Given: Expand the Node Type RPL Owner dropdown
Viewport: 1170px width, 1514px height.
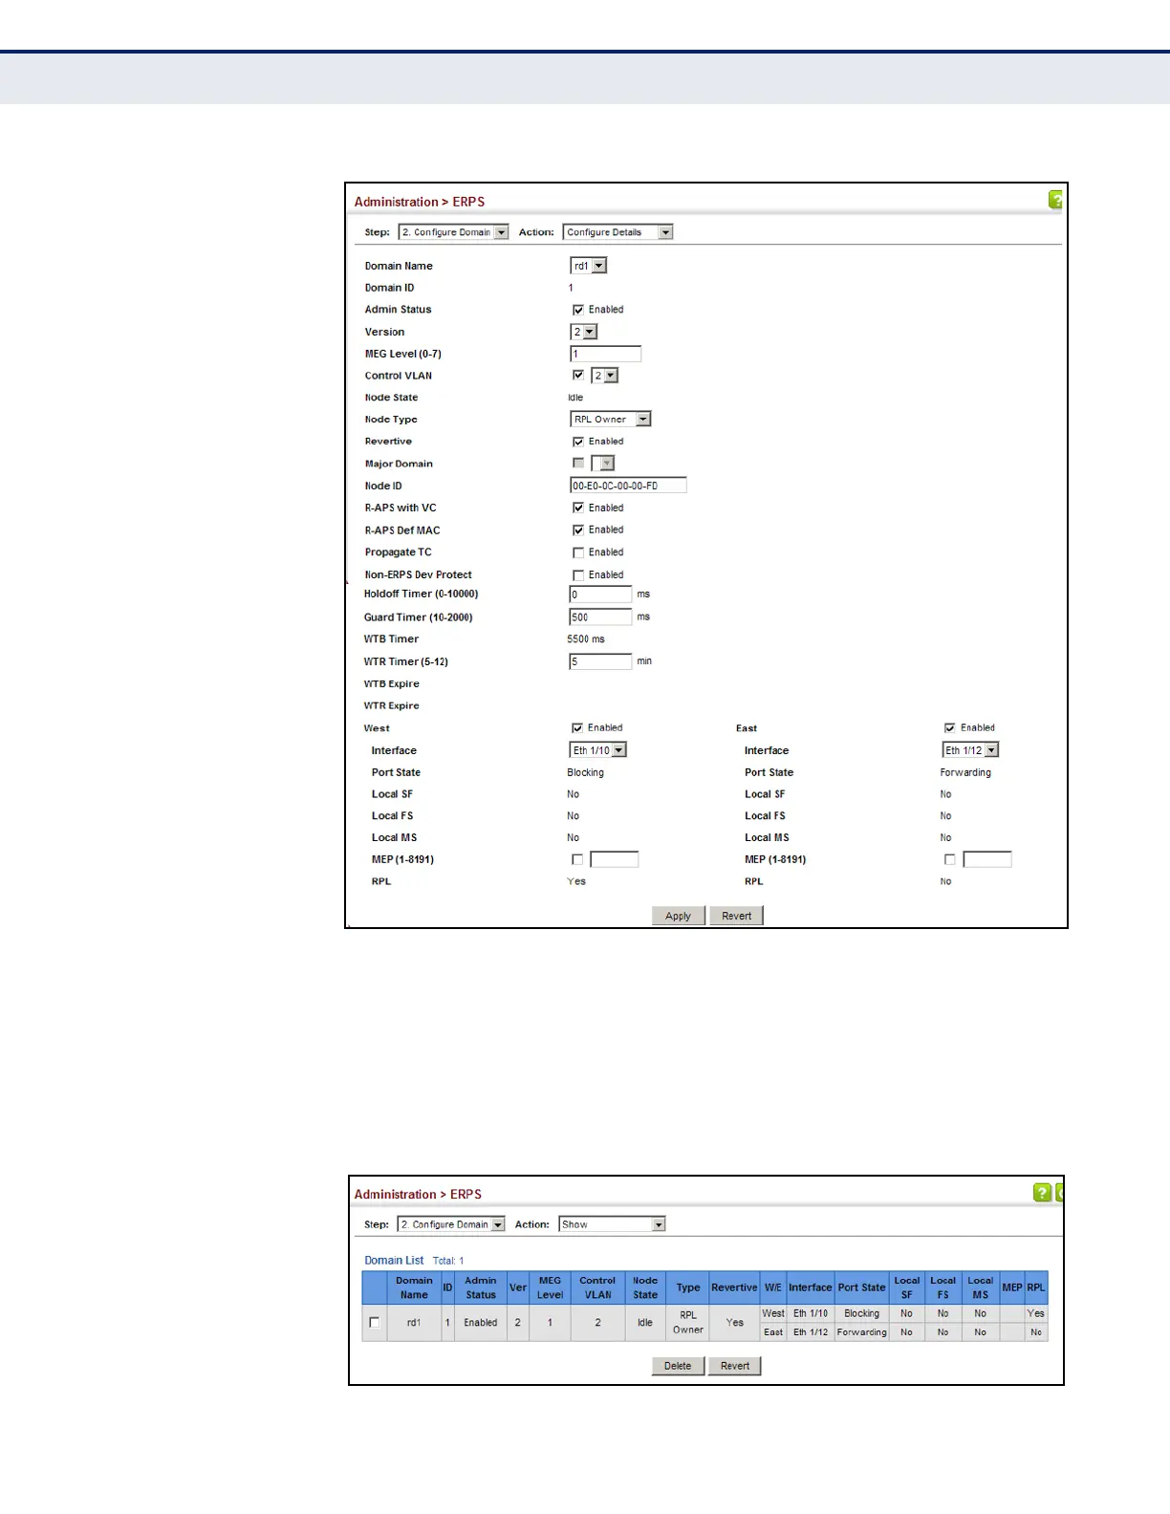Looking at the screenshot, I should point(611,419).
